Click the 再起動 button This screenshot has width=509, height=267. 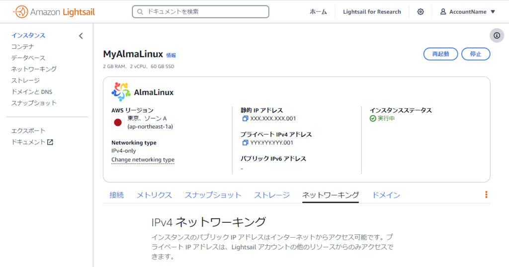coord(440,54)
